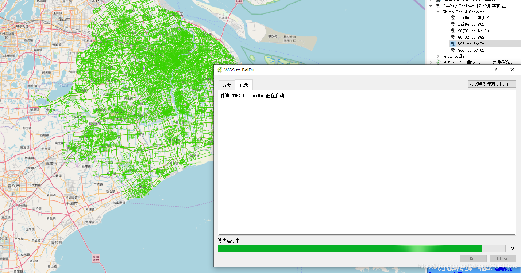Select the WGS to BaiDu tree item
521x273 pixels.
click(471, 44)
